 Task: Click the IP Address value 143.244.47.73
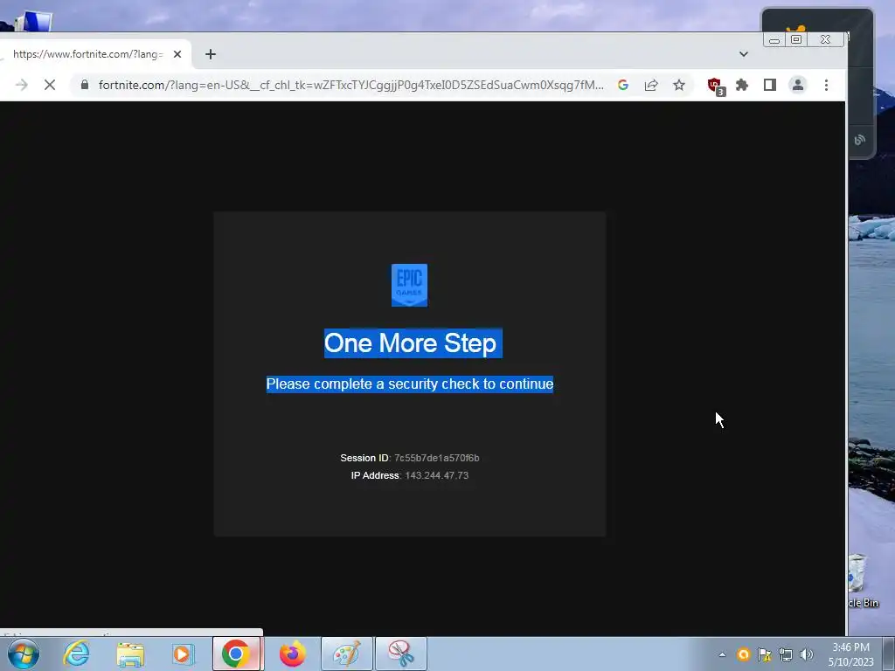437,475
